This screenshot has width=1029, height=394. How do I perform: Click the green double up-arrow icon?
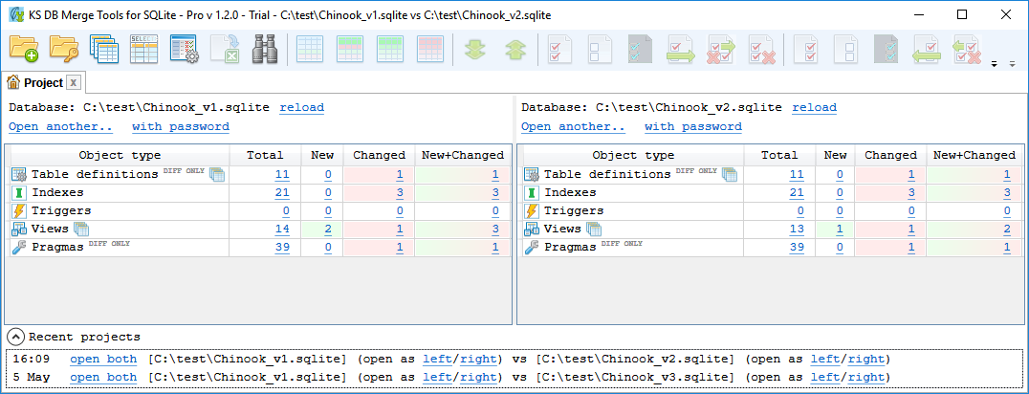coord(515,51)
